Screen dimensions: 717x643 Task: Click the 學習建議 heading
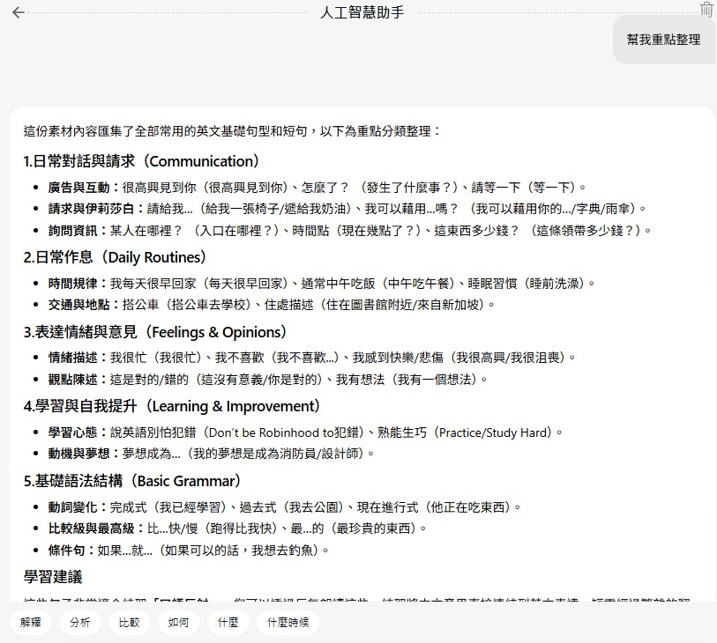(x=53, y=577)
